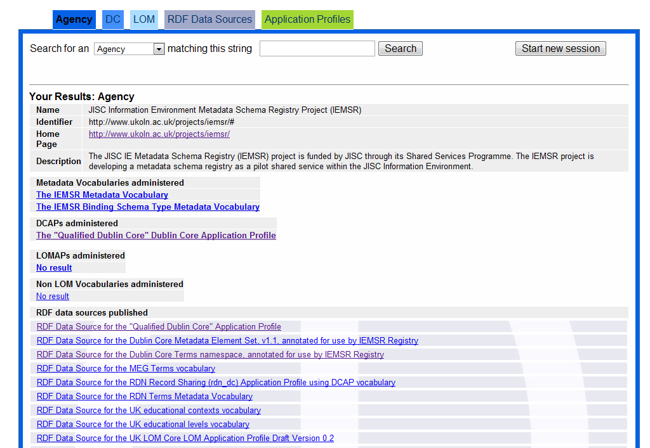
Task: Open RDF source for UK educational levels vocabulary
Action: (143, 425)
